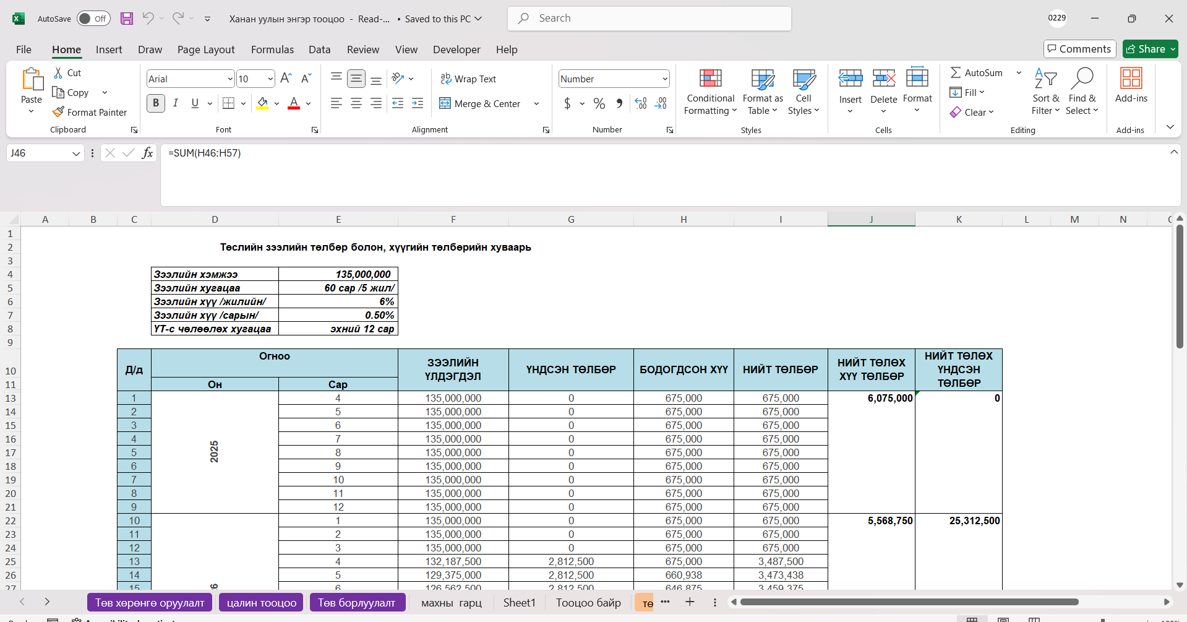The height and width of the screenshot is (622, 1187).
Task: Apply the yellow Fill Color swatch
Action: coord(262,103)
